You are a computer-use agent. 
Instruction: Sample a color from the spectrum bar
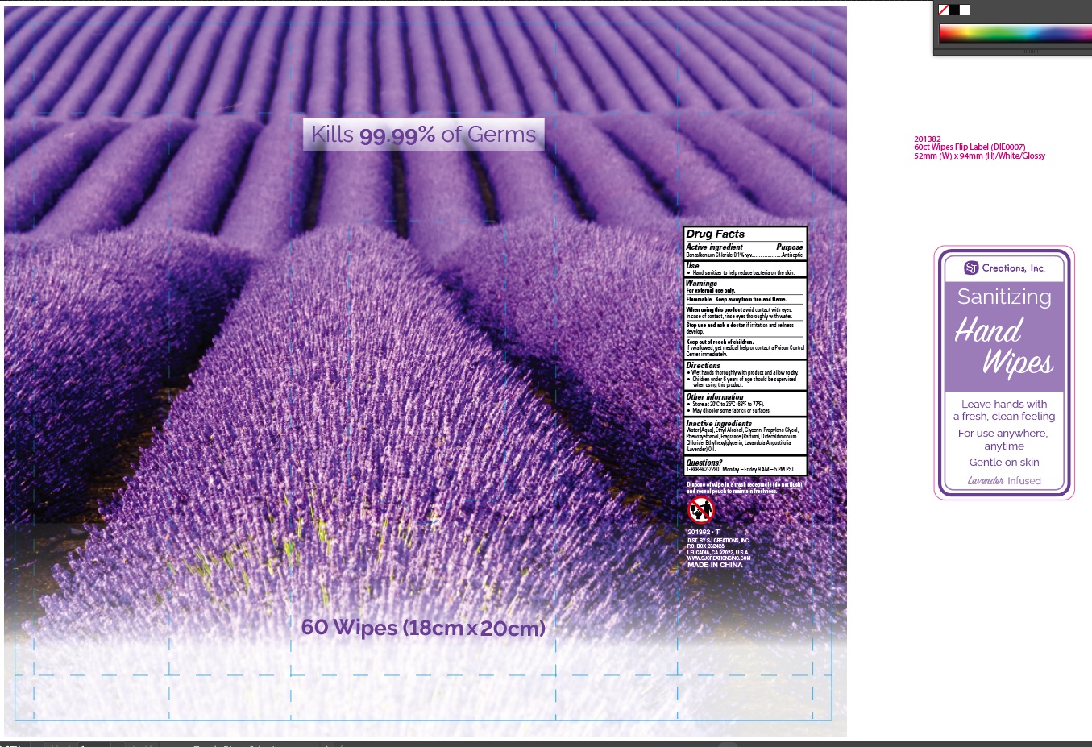tap(1015, 34)
